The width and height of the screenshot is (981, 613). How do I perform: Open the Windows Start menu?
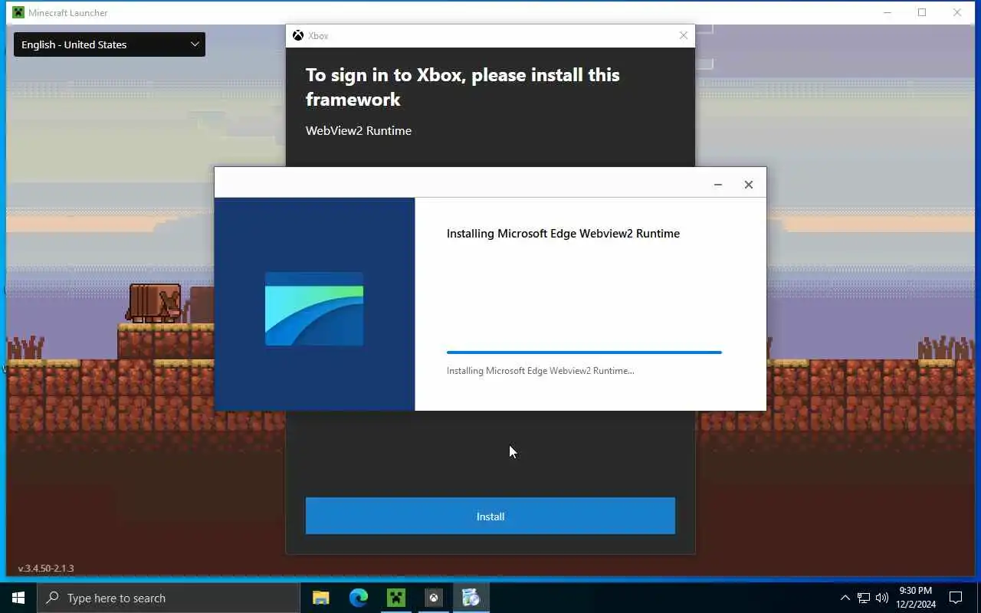tap(18, 598)
